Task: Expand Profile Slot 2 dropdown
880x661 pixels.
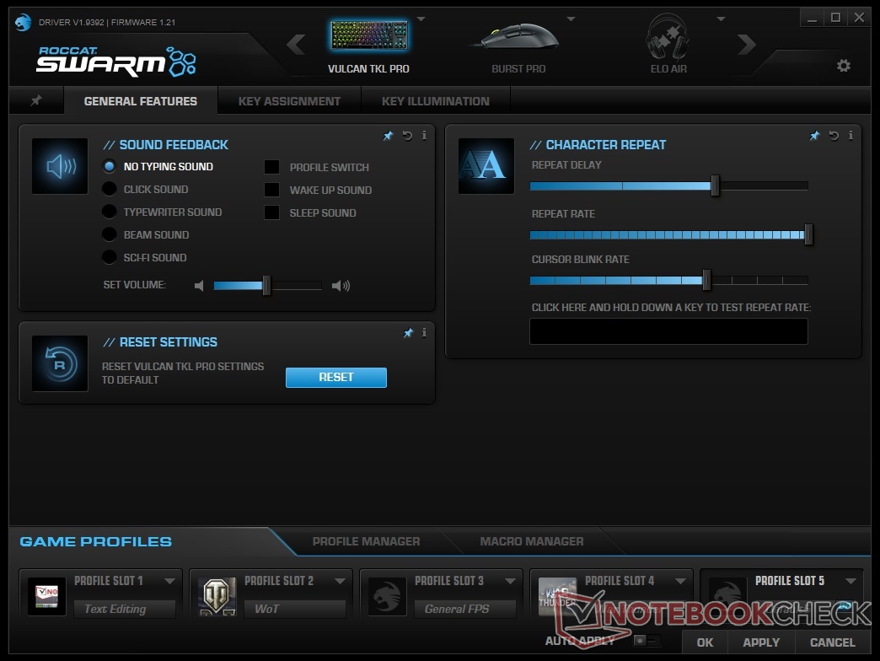Action: coord(340,581)
